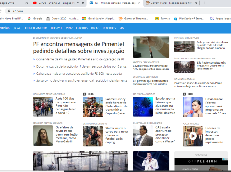Open Walter muda o corpo article
Viewport: 231px width, 172px height.
click(116, 135)
